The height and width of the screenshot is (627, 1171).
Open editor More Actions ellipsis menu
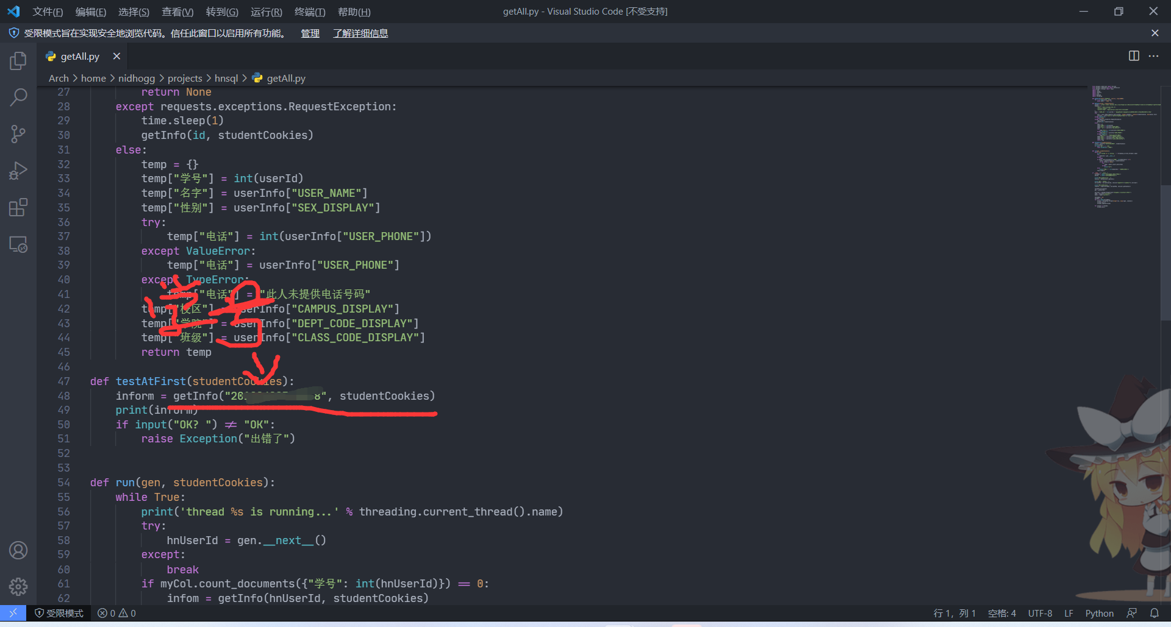pyautogui.click(x=1153, y=56)
